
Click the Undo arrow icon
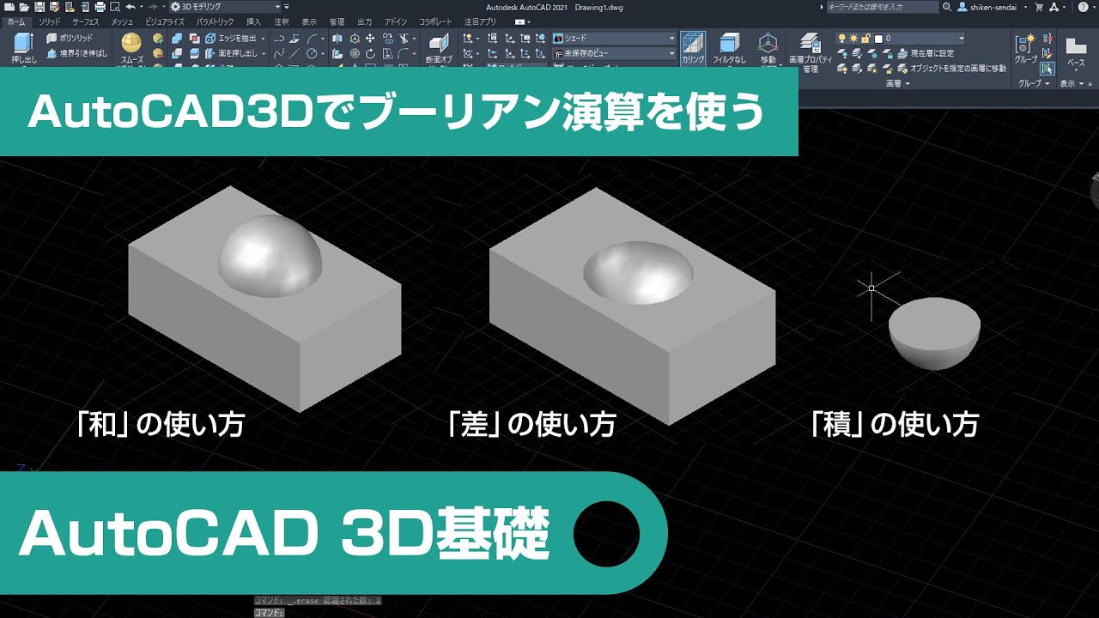pyautogui.click(x=130, y=6)
